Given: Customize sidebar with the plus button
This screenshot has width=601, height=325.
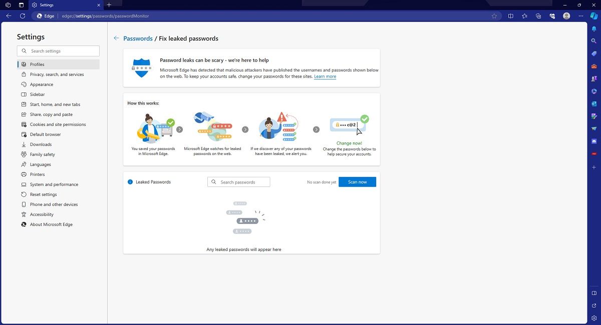Looking at the screenshot, I should click(594, 167).
